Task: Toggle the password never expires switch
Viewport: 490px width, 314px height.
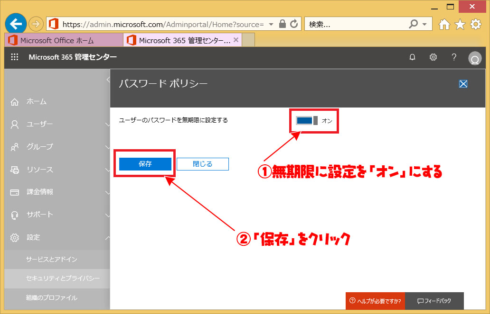Action: pyautogui.click(x=307, y=120)
